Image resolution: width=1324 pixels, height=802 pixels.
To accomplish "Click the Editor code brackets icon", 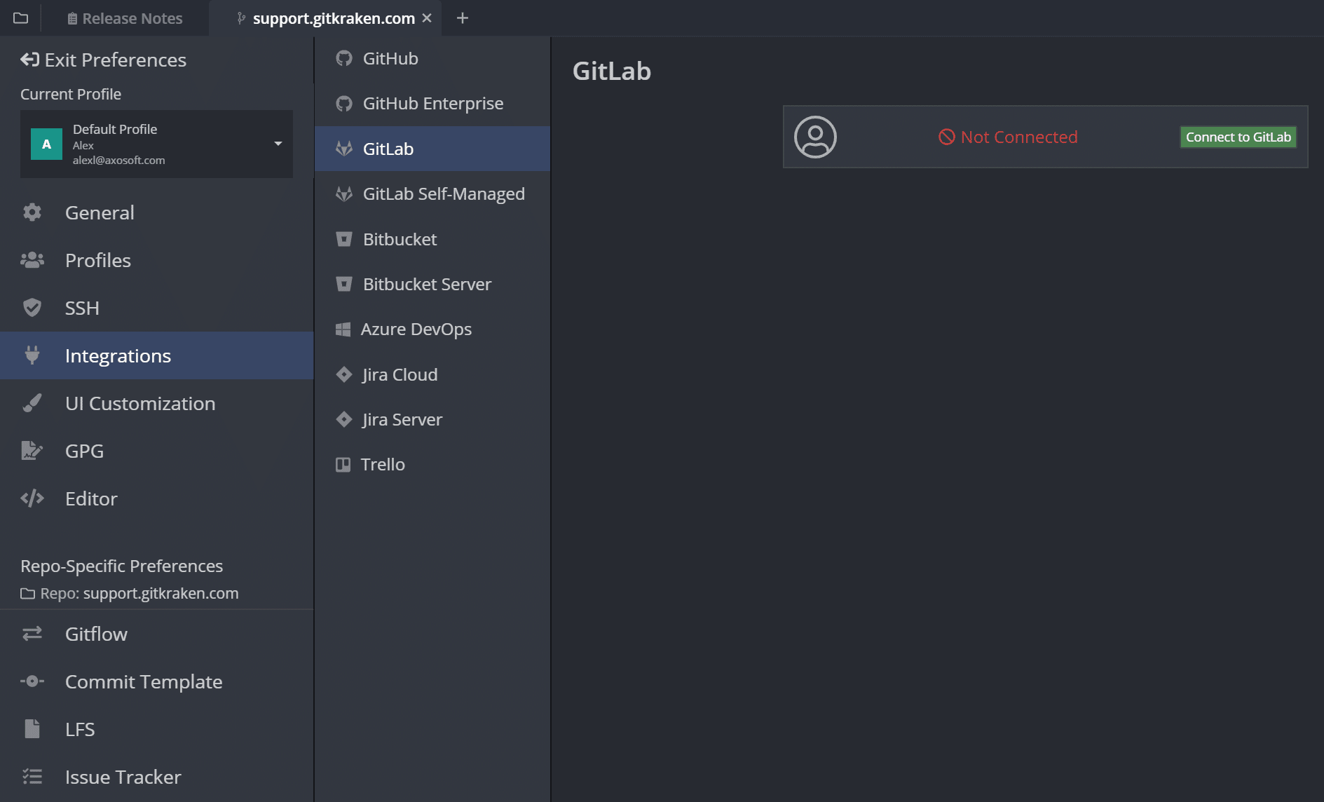I will (32, 498).
